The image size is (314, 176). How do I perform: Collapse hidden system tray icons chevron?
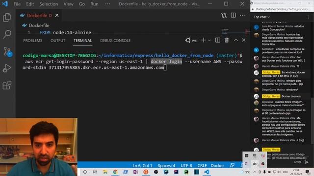click(x=255, y=172)
